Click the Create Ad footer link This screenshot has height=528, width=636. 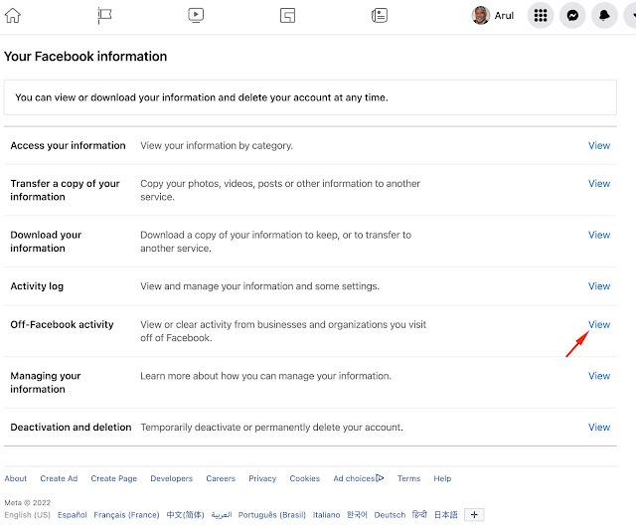click(x=59, y=478)
